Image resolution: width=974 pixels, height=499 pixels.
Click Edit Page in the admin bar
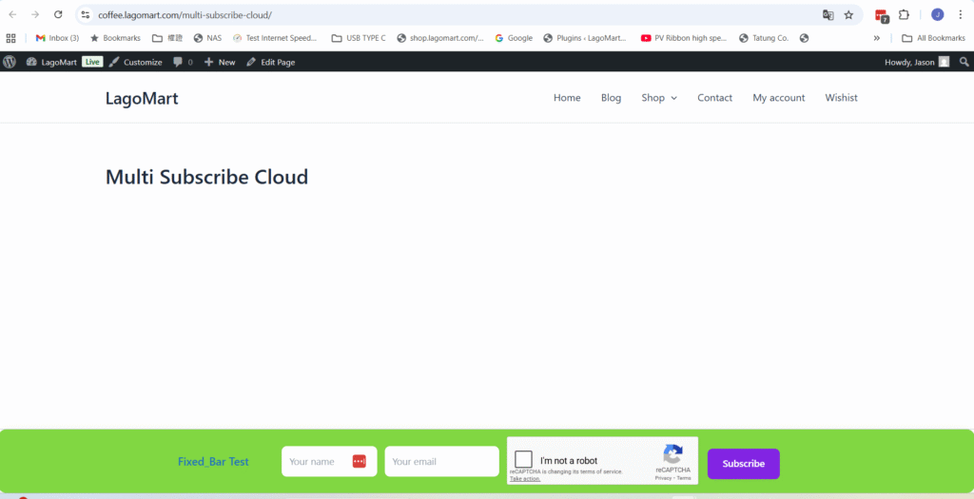coord(270,62)
